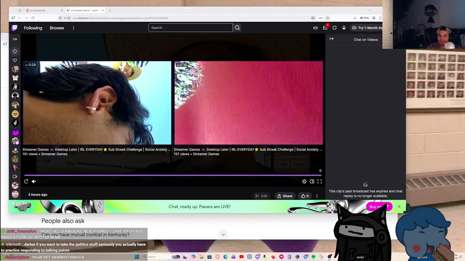The image size is (465, 261).
Task: Open Prime Loot crown icon
Action: click(315, 28)
